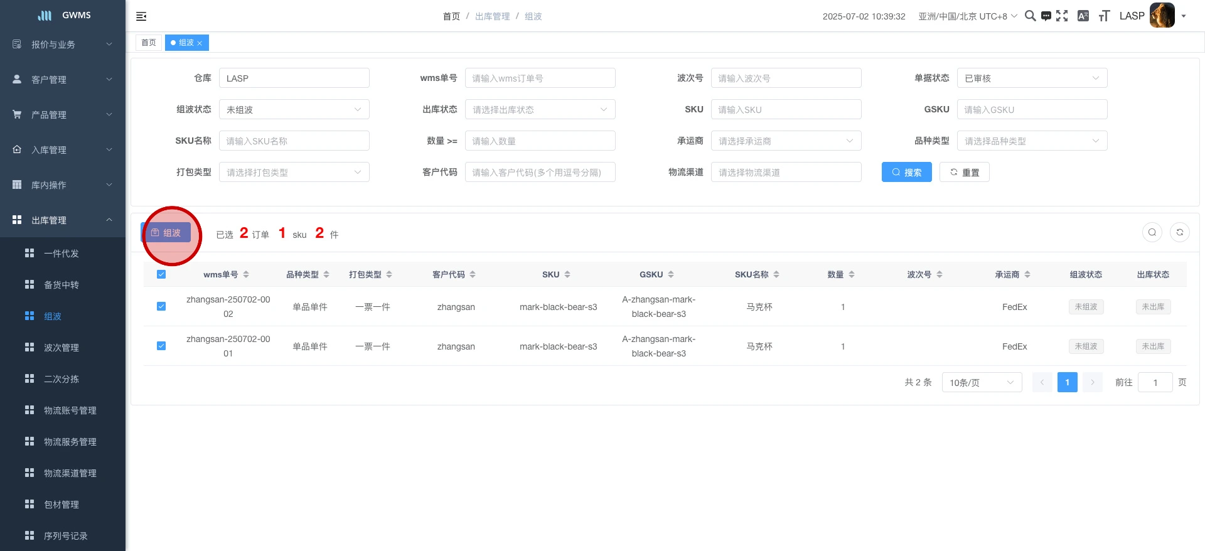Open the 承运商 carrier dropdown
This screenshot has height=551, width=1205.
pos(786,141)
